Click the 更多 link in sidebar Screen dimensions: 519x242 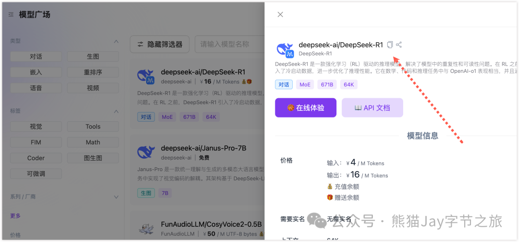point(15,216)
